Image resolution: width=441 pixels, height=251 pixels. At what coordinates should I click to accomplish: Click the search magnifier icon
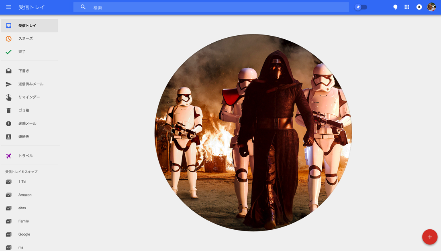pos(83,7)
